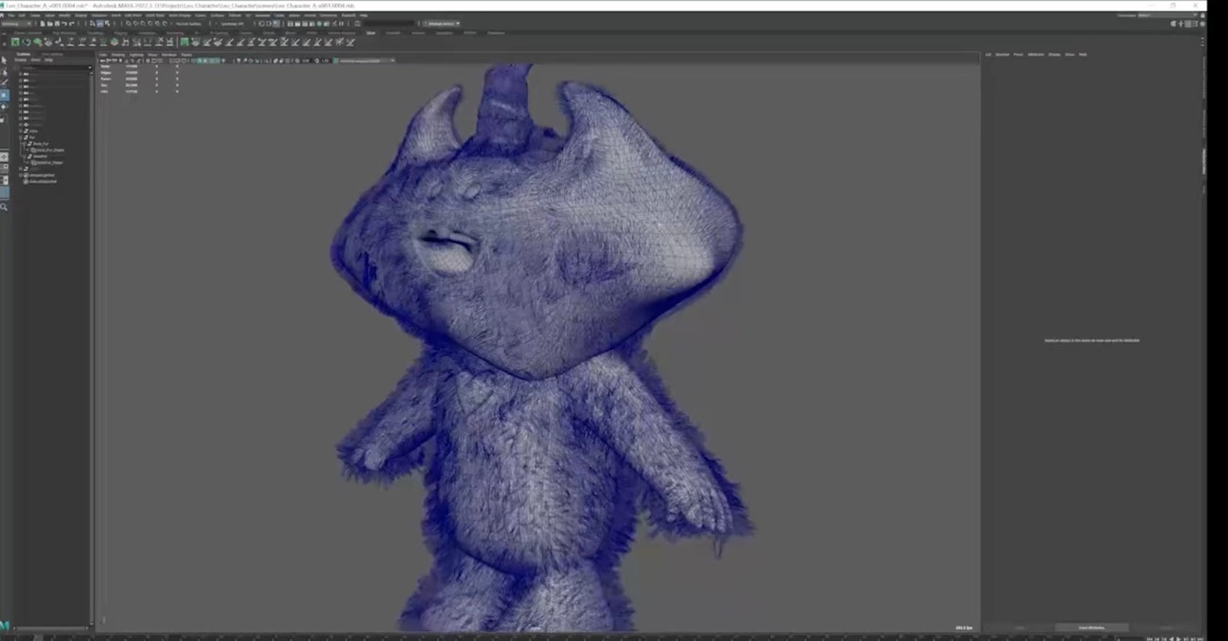Toggle snap to grids magnet
Viewport: 1228px width, 641px height.
pyautogui.click(x=128, y=23)
